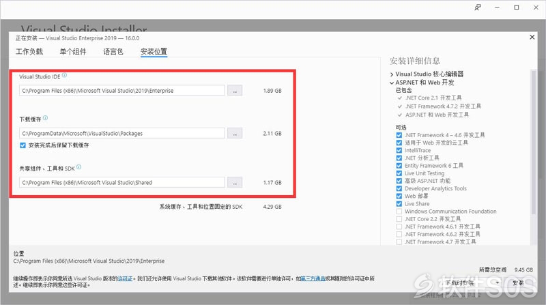This screenshot has height=305, width=546.
Task: Open the 工作负载 tab
Action: [29, 52]
